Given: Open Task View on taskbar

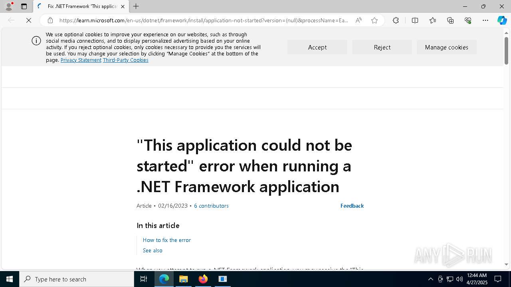Looking at the screenshot, I should (144, 279).
